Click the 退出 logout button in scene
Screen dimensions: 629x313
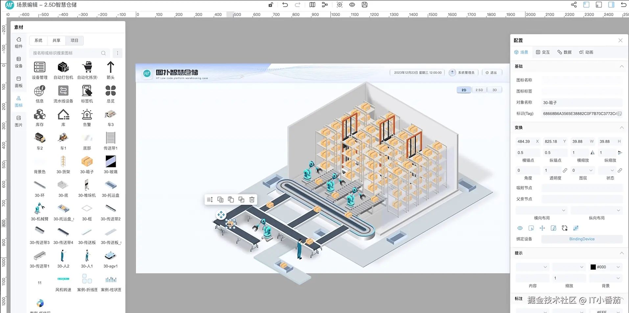tap(491, 73)
